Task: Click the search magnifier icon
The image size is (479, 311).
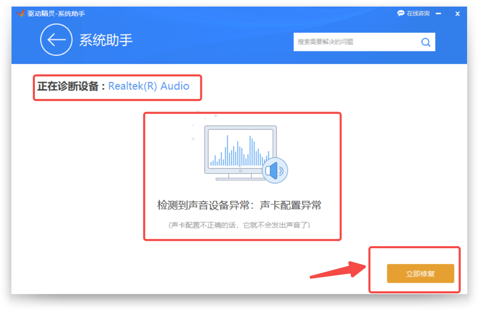Action: [x=426, y=42]
